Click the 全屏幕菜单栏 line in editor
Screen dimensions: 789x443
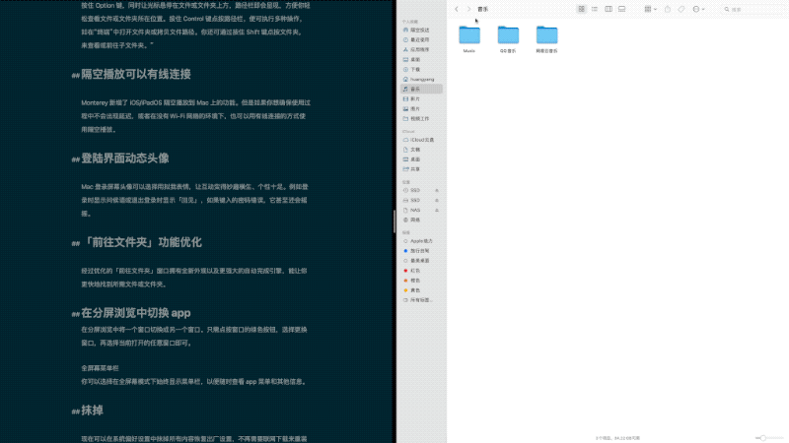pos(101,368)
